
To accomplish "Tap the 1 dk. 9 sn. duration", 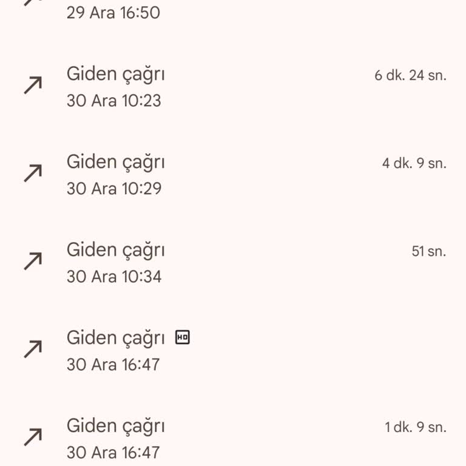I will point(415,427).
